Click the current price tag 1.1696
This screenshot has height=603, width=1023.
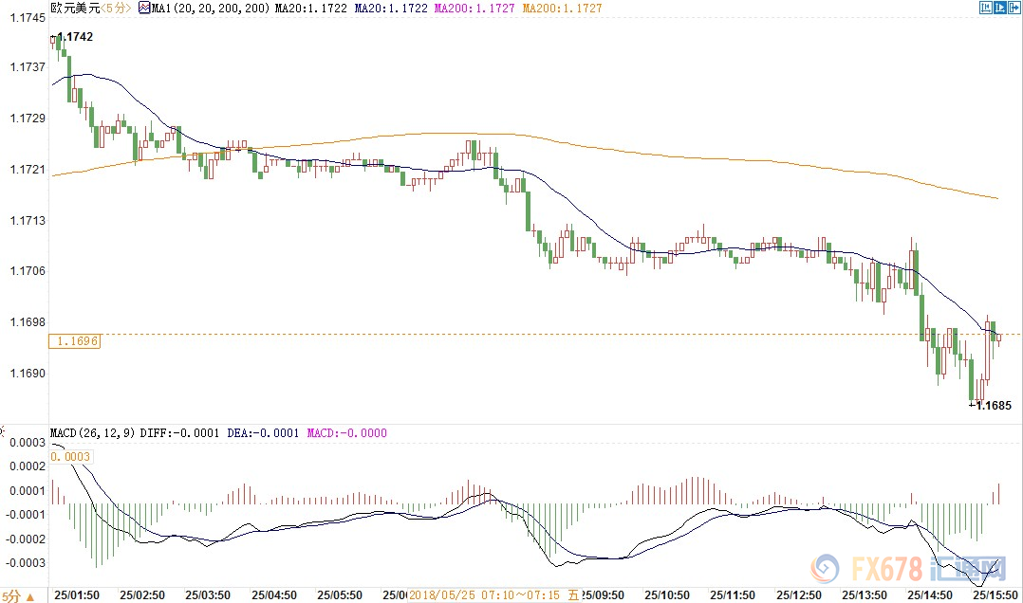pyautogui.click(x=75, y=340)
